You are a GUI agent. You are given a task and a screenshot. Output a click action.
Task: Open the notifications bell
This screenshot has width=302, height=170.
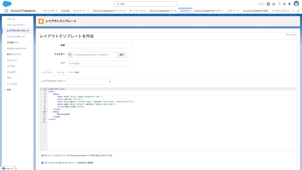click(x=289, y=4)
